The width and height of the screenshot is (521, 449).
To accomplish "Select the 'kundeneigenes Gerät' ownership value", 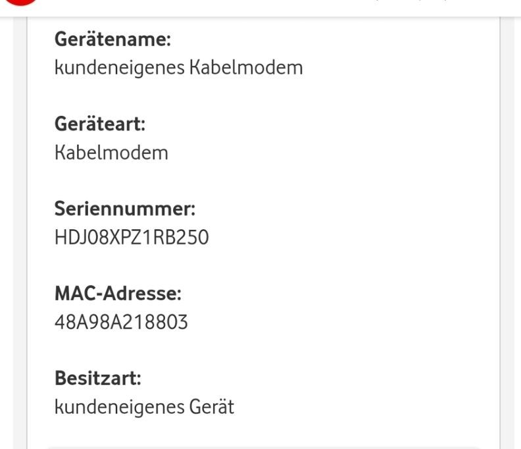I will (144, 408).
